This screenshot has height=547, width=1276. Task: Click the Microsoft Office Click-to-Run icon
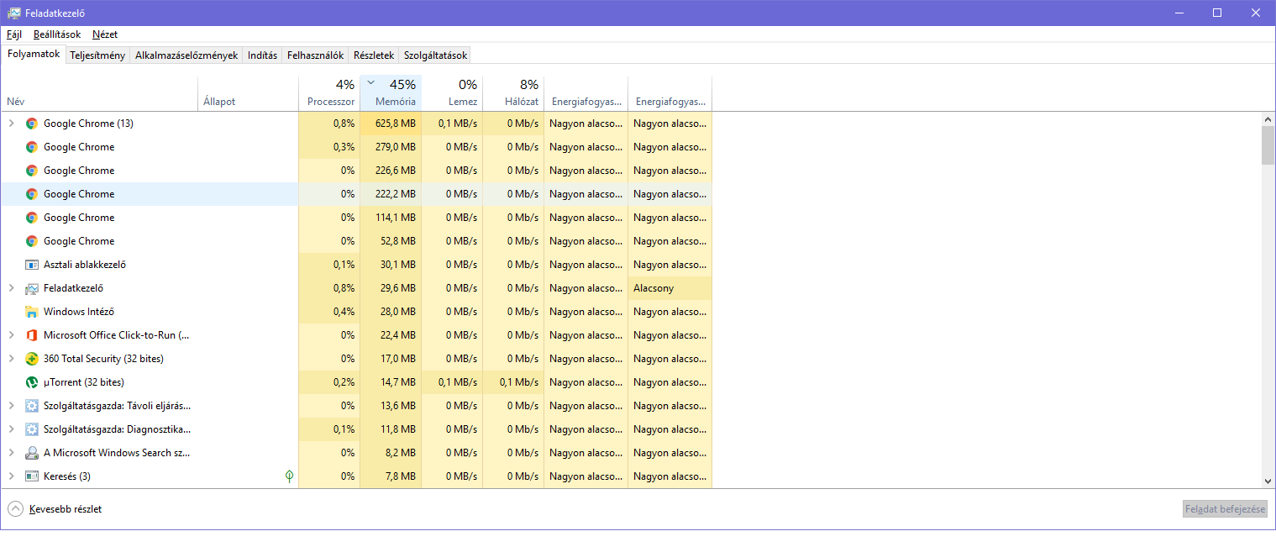pyautogui.click(x=32, y=335)
